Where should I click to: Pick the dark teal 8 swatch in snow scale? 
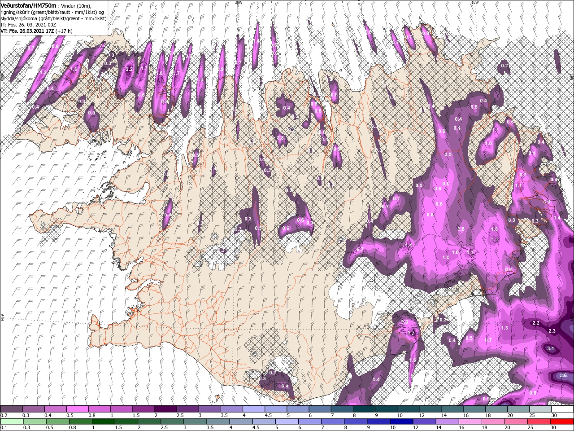pyautogui.click(x=364, y=409)
